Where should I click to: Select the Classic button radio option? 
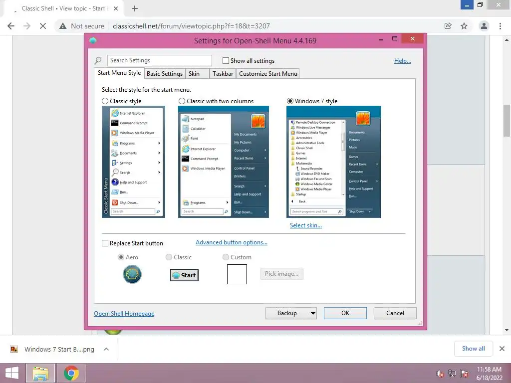tap(169, 257)
